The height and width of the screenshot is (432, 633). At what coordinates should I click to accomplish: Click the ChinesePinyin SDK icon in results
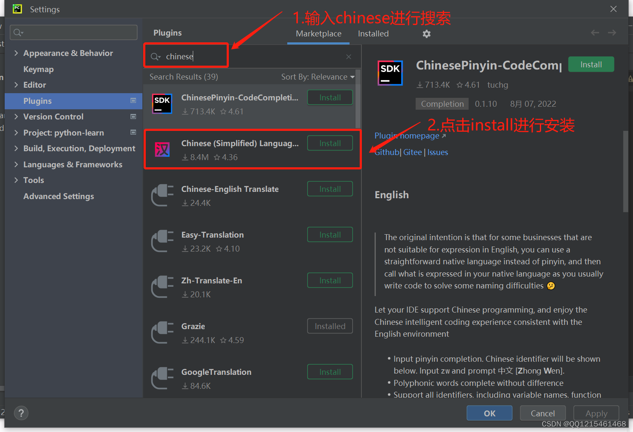[x=162, y=104]
